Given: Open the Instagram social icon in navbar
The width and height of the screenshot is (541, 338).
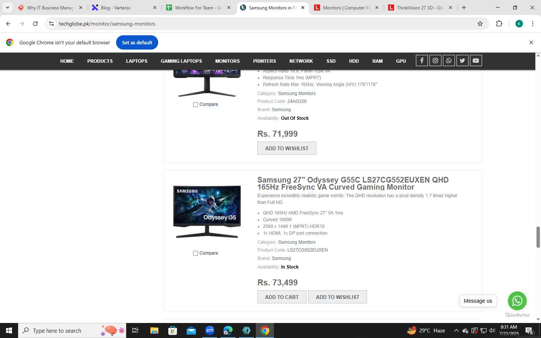Looking at the screenshot, I should (435, 60).
